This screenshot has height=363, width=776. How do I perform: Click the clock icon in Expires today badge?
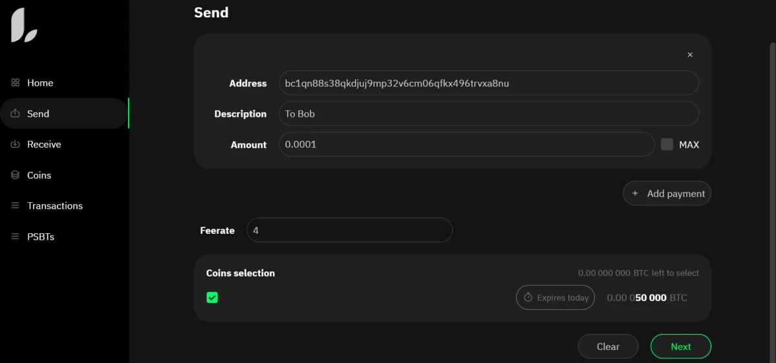[528, 298]
